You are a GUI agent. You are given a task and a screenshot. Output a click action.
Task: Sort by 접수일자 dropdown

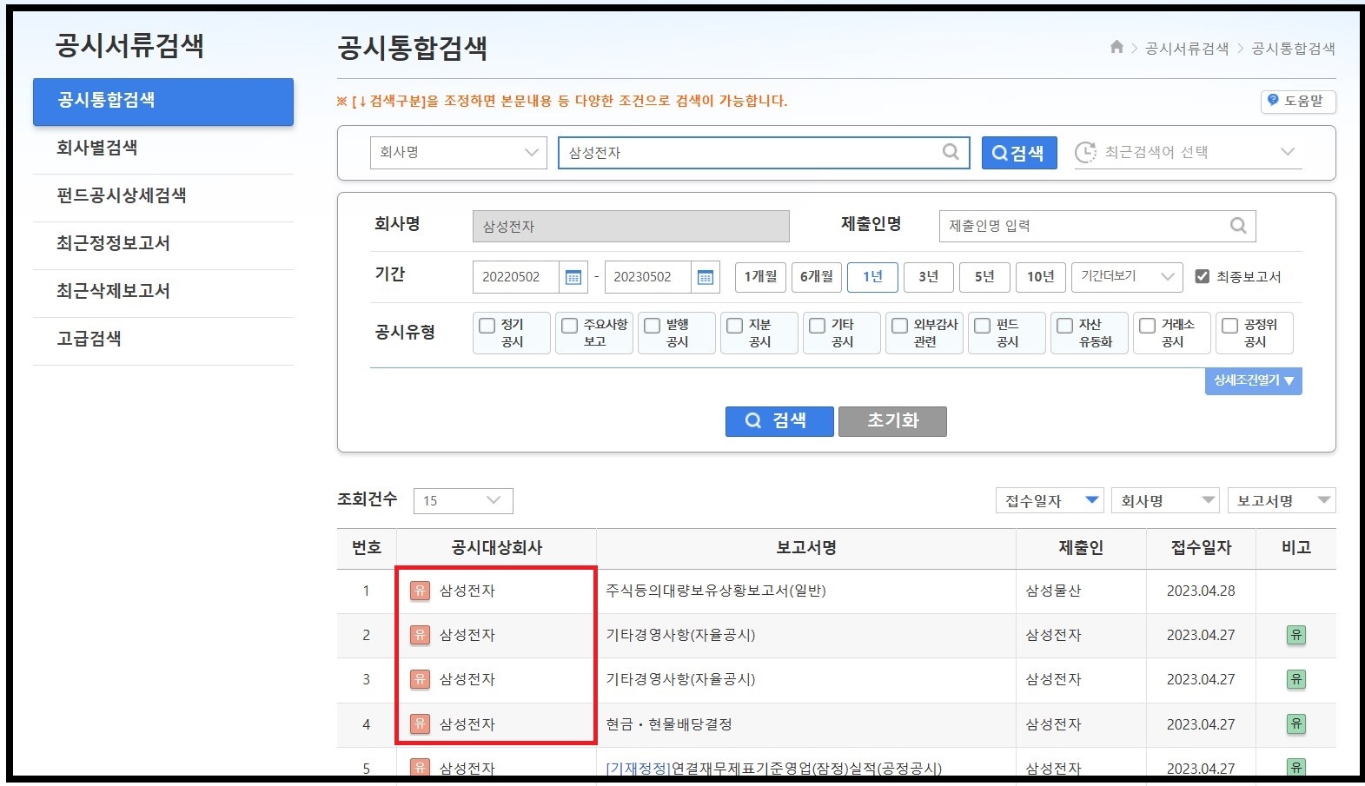pos(1050,500)
